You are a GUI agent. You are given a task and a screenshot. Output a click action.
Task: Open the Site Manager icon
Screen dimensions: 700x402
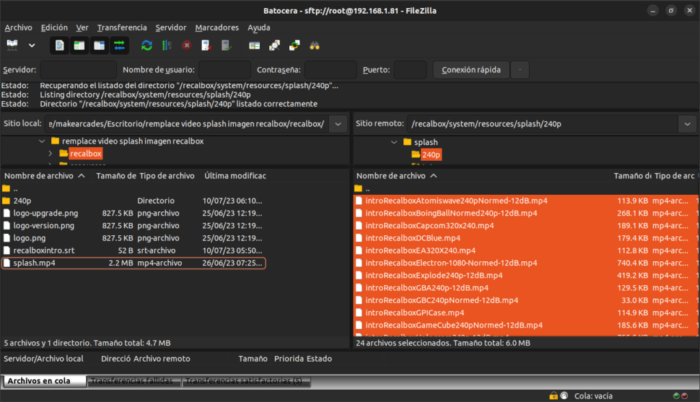tap(12, 45)
